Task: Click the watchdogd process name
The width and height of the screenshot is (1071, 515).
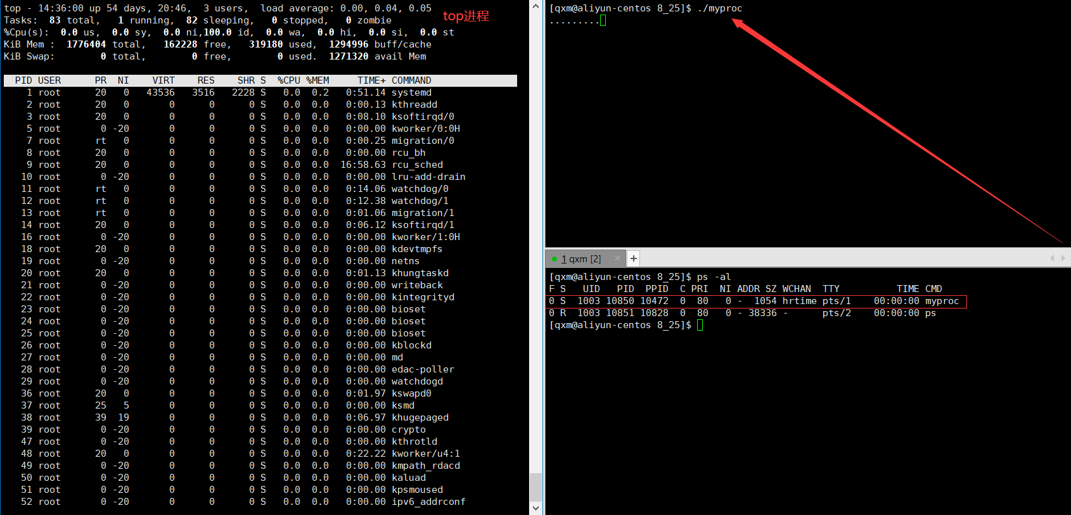Action: click(x=417, y=381)
